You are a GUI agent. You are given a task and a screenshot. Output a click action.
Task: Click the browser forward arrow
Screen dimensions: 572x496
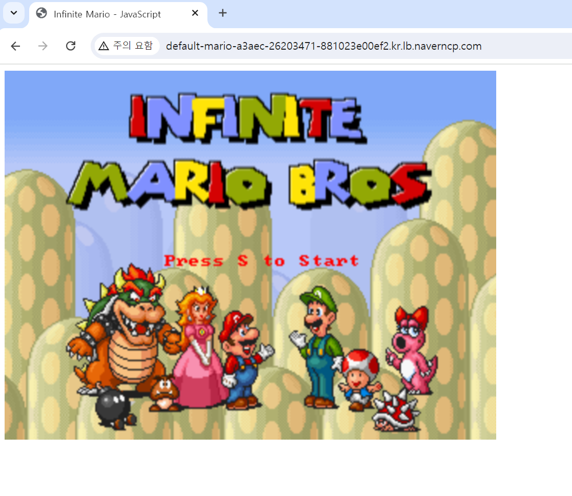43,46
